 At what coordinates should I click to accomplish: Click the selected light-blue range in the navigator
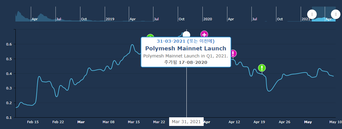324,14
